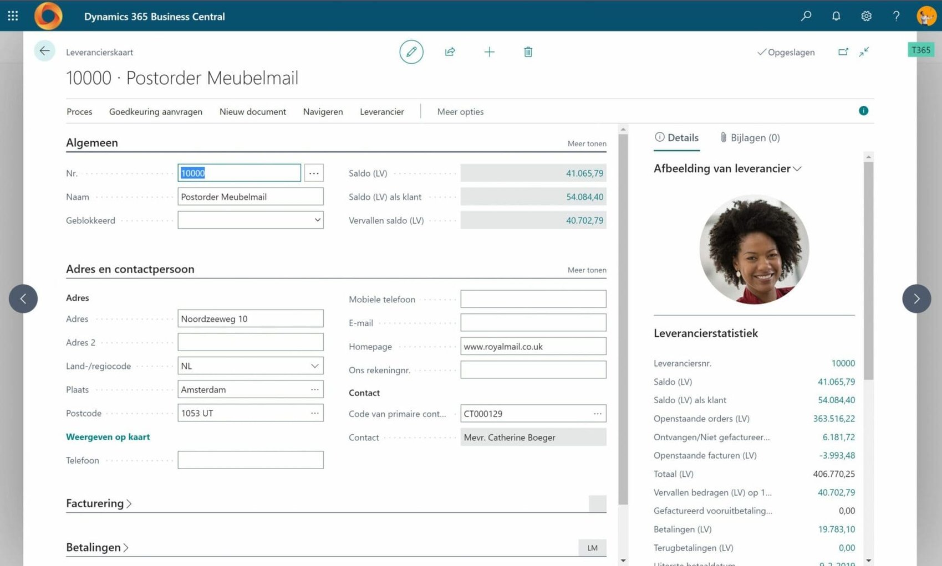
Task: Open the notifications bell
Action: pyautogui.click(x=836, y=16)
